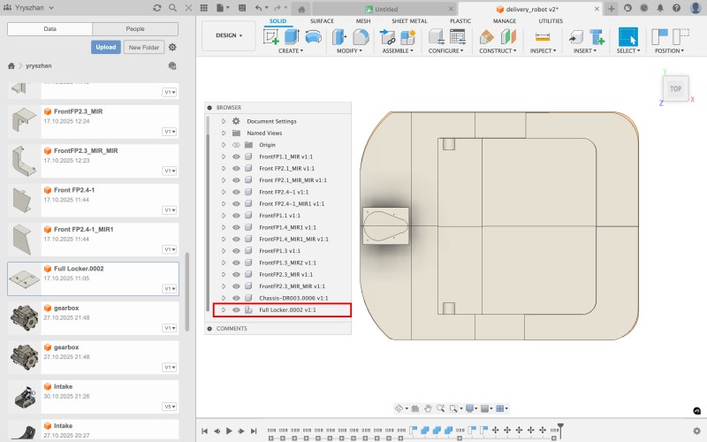707x442 pixels.
Task: Click the Home tab icon
Action: pos(301,9)
